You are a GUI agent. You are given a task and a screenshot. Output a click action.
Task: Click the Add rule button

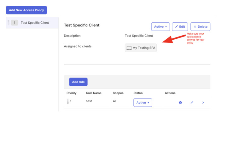(x=78, y=82)
